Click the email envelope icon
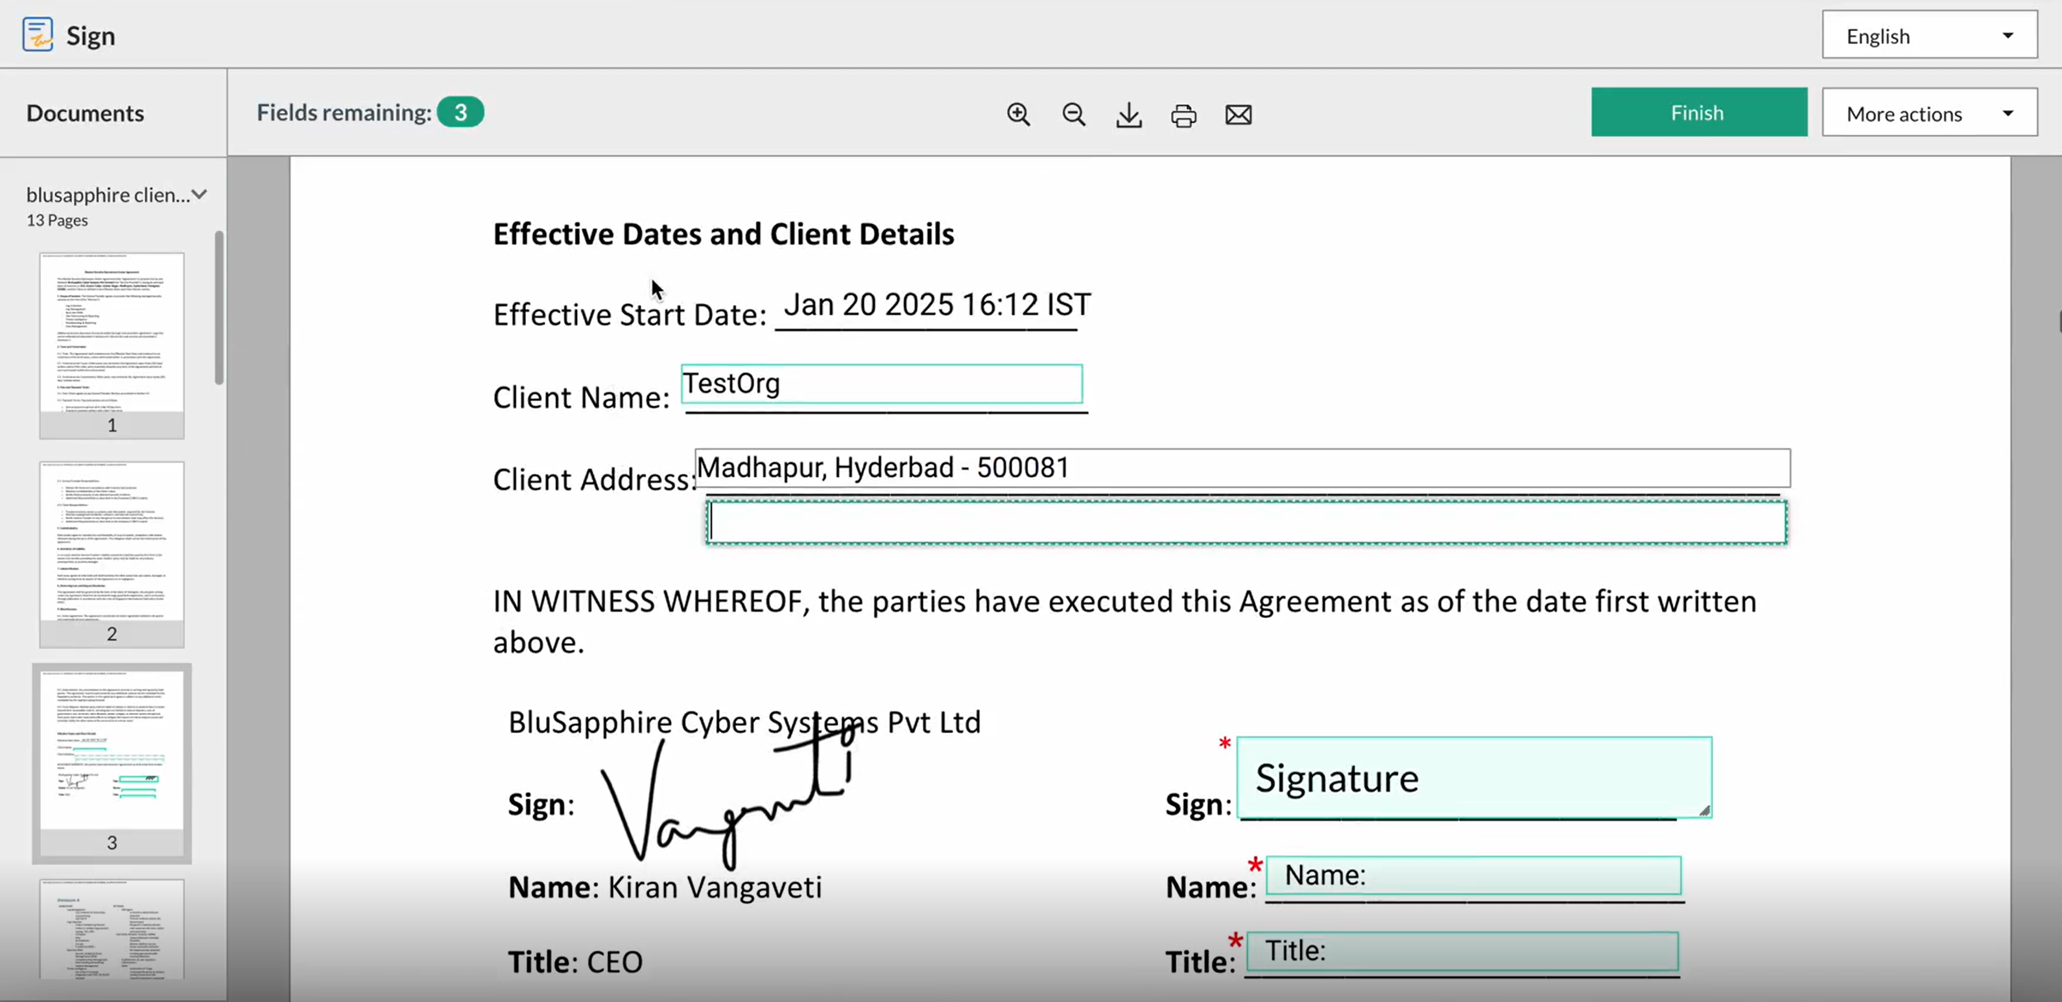The height and width of the screenshot is (1002, 2062). coord(1237,115)
